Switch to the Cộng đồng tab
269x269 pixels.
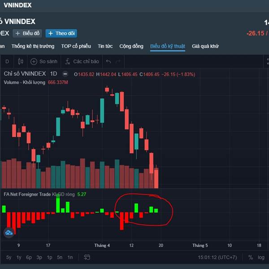(131, 46)
